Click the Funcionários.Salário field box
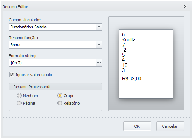 (53, 27)
